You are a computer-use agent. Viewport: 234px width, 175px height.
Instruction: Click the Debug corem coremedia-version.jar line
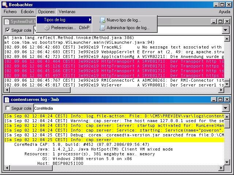tap(114, 135)
